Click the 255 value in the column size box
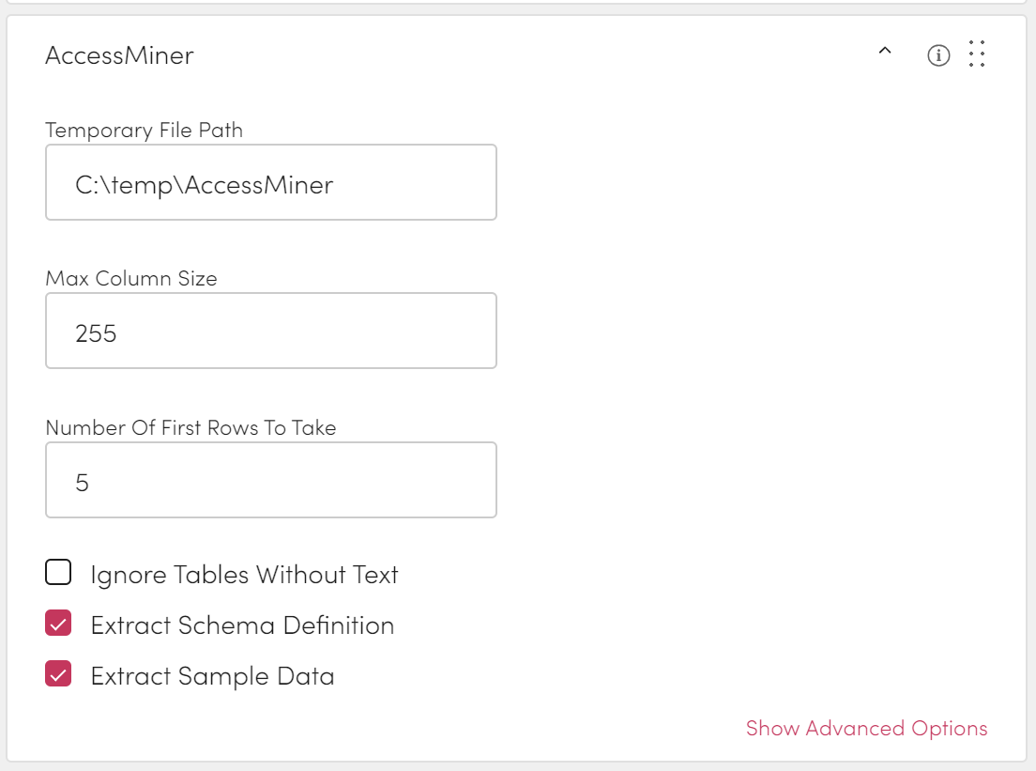1036x771 pixels. click(x=96, y=332)
